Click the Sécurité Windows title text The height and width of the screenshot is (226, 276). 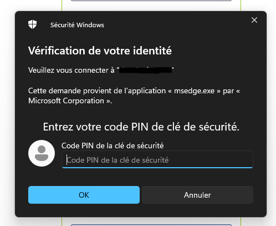[77, 25]
